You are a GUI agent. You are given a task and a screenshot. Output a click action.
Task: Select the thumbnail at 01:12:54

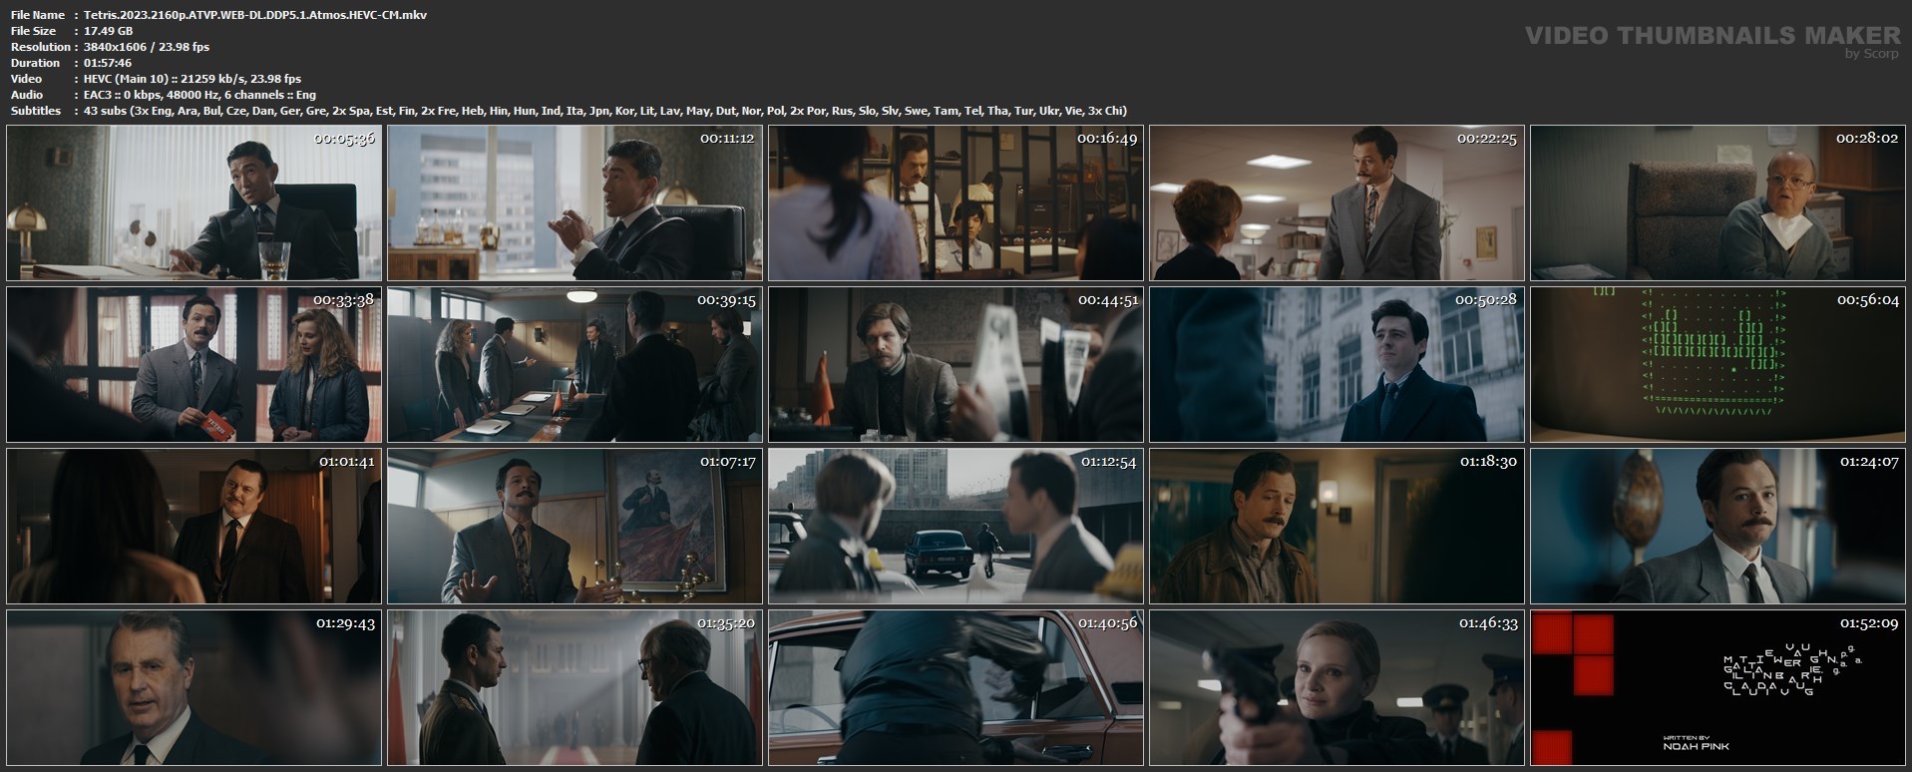(x=956, y=527)
